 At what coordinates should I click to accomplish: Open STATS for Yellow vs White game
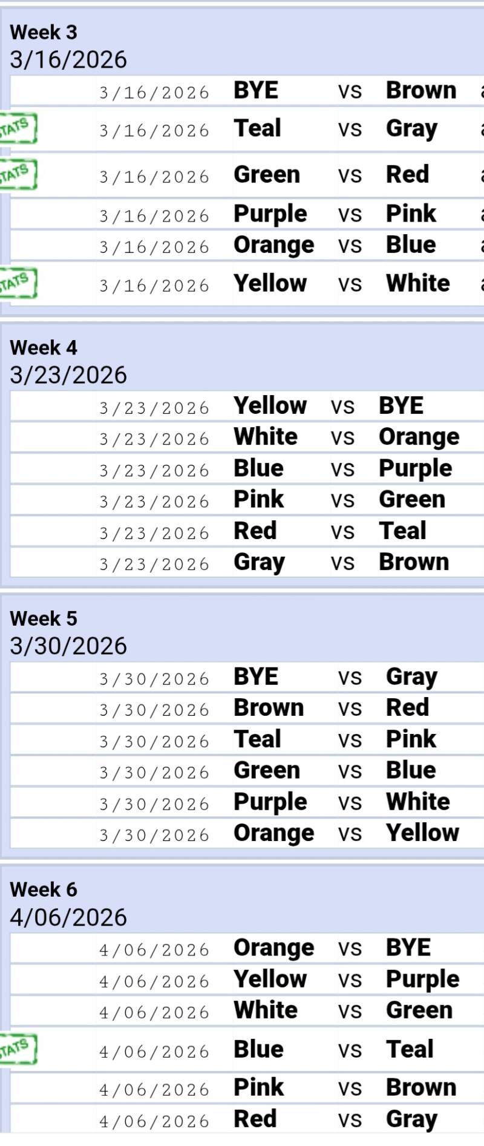[17, 283]
